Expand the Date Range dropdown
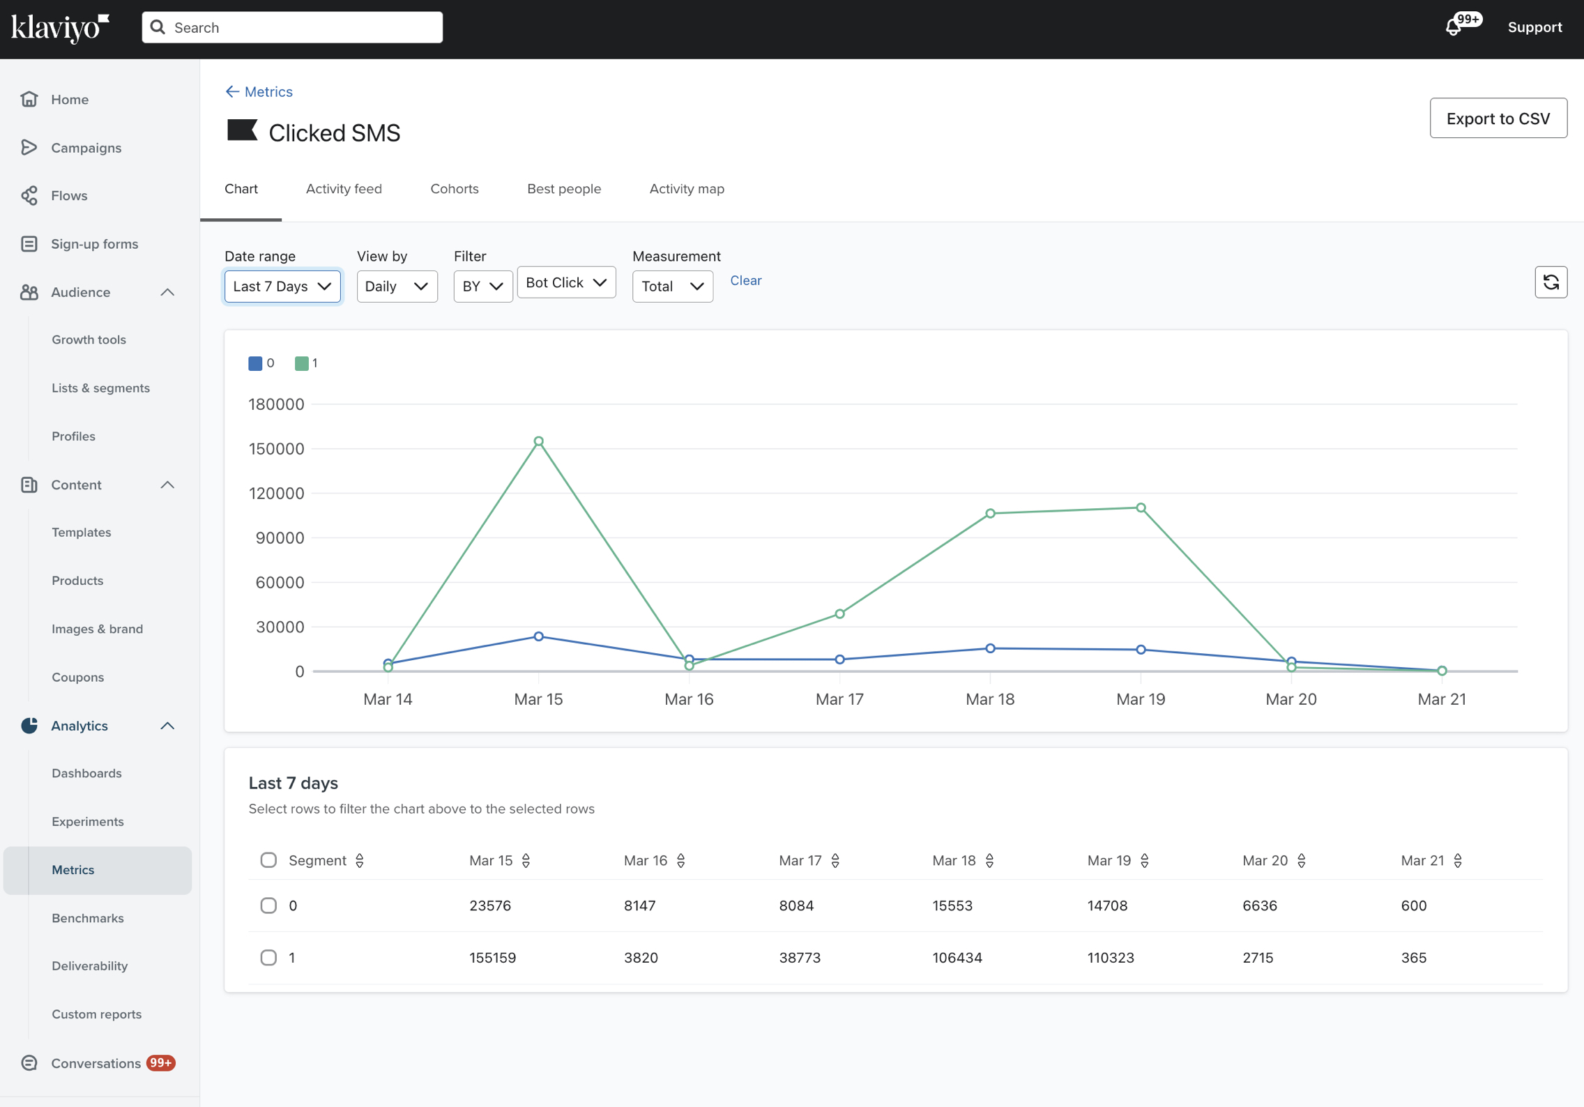Image resolution: width=1584 pixels, height=1107 pixels. [280, 285]
